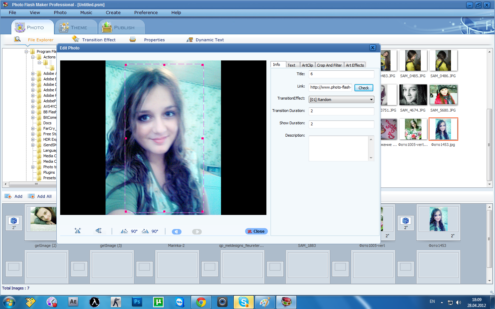Open the Crop And Filter tab
495x309 pixels.
(x=329, y=65)
